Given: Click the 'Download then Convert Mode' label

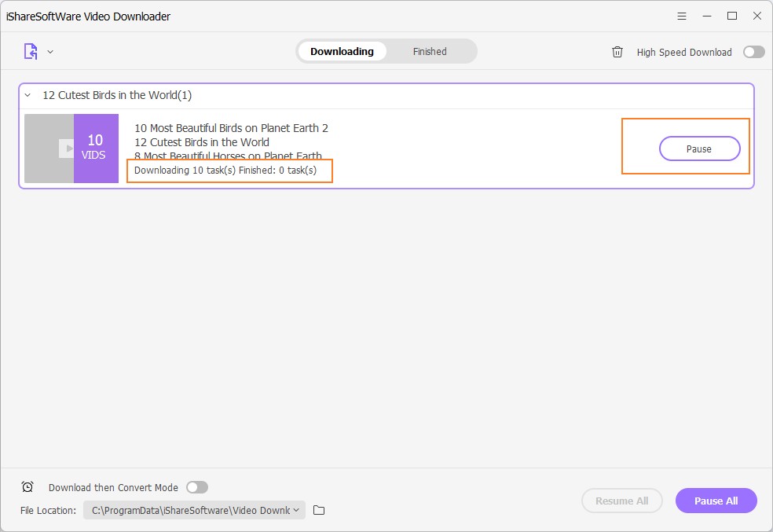Looking at the screenshot, I should click(x=113, y=488).
